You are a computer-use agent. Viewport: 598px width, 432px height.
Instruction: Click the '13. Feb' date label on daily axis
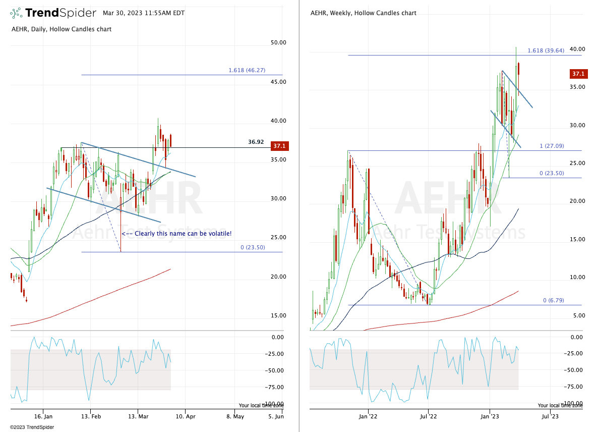91,416
